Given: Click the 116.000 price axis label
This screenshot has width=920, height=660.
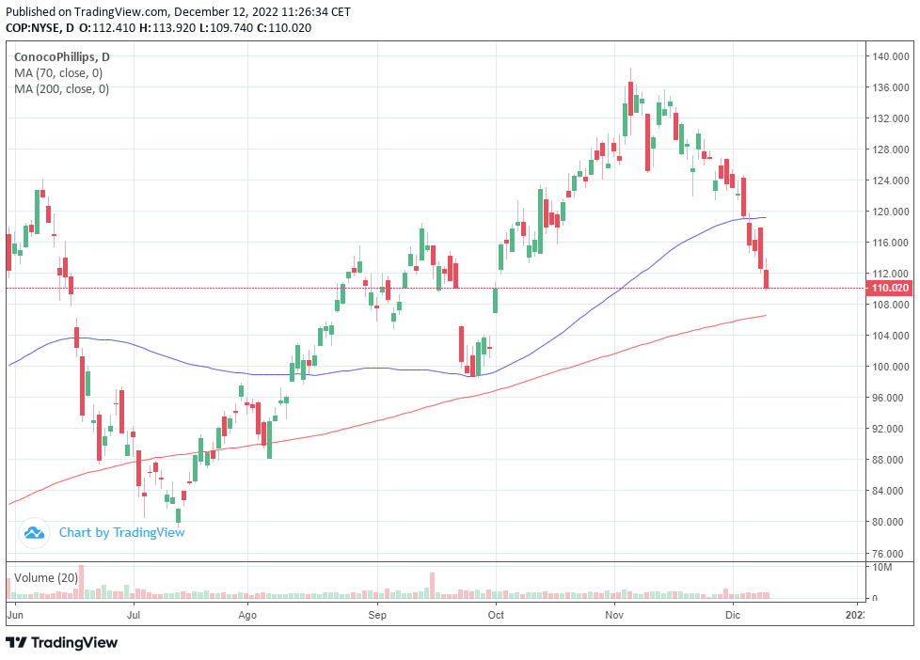Looking at the screenshot, I should click(x=891, y=243).
